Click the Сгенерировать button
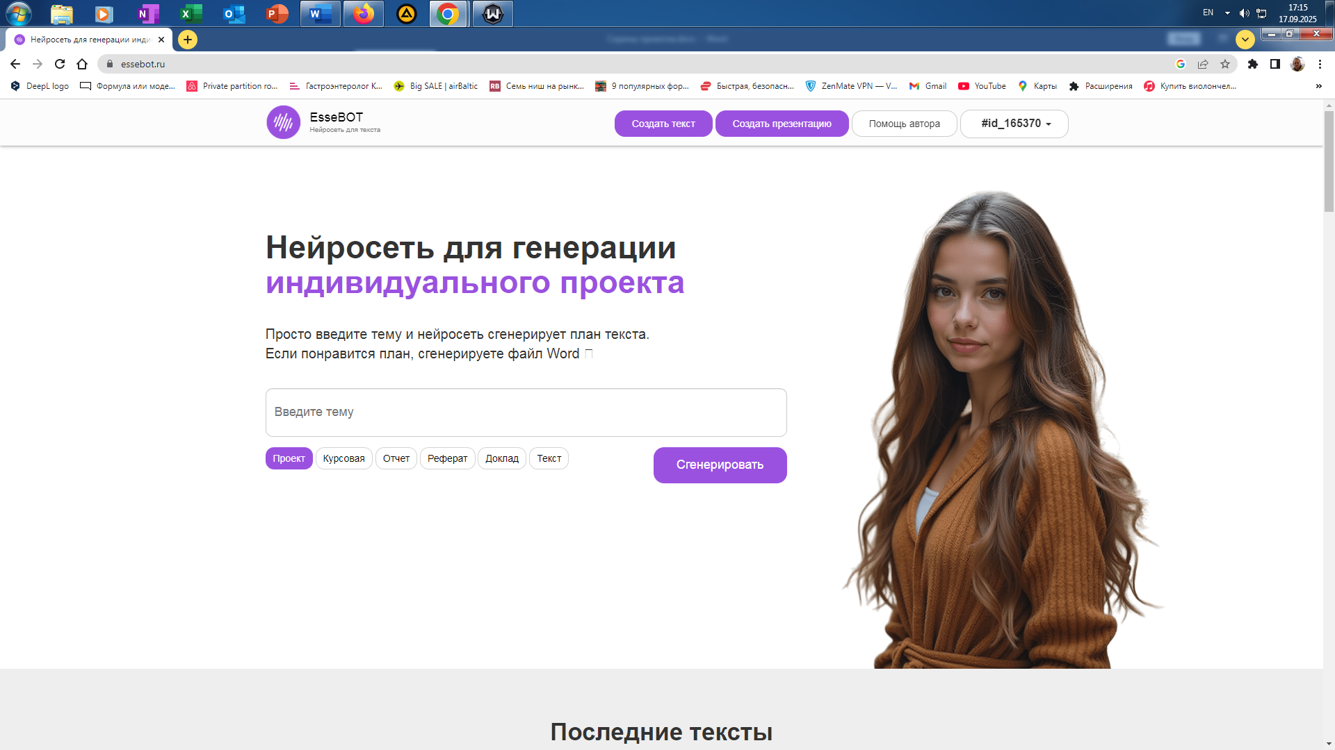The height and width of the screenshot is (750, 1335). click(x=720, y=465)
